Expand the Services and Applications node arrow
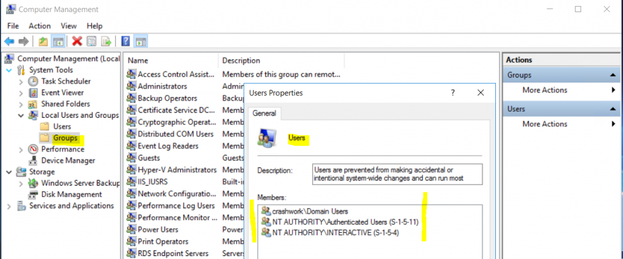623x259 pixels. point(9,206)
